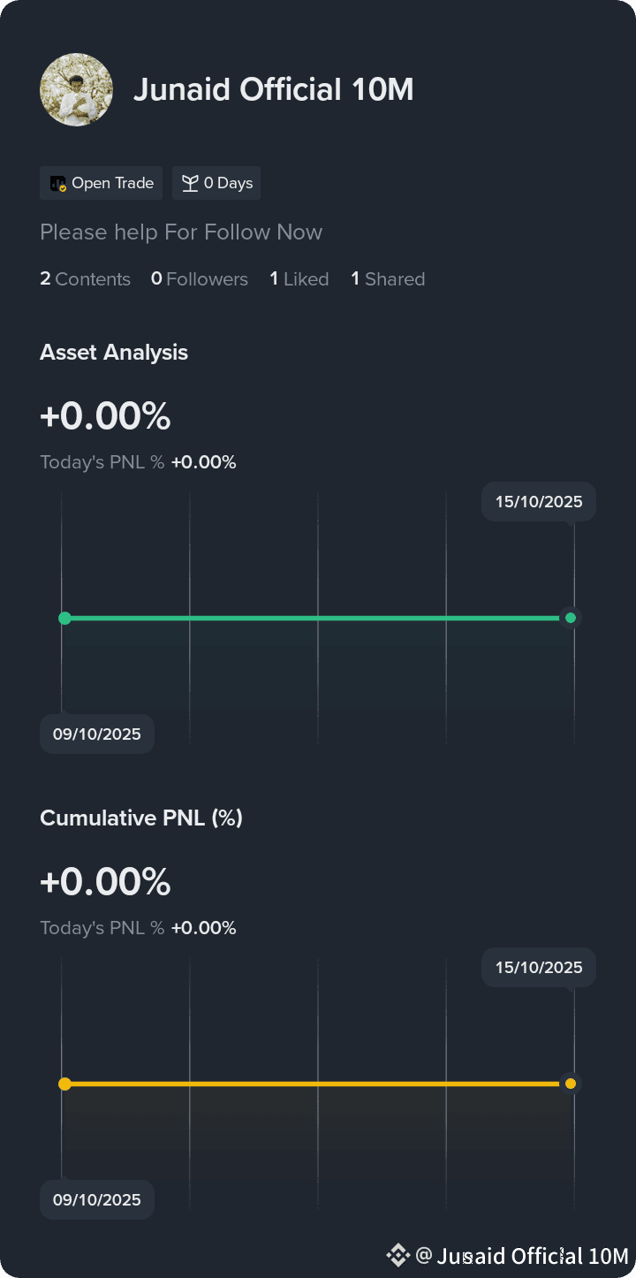Select the 09/10/2025 label on Asset Analysis chart
Image resolution: width=636 pixels, height=1278 pixels.
pyautogui.click(x=97, y=734)
